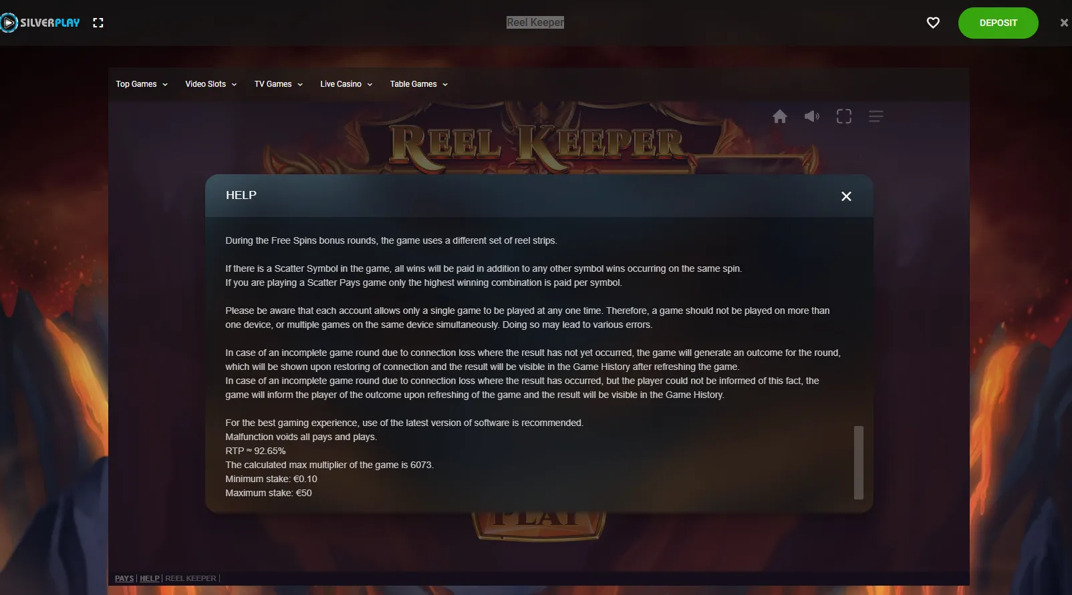Click the PLAY button behind dialog
The height and width of the screenshot is (595, 1072).
coord(539,524)
